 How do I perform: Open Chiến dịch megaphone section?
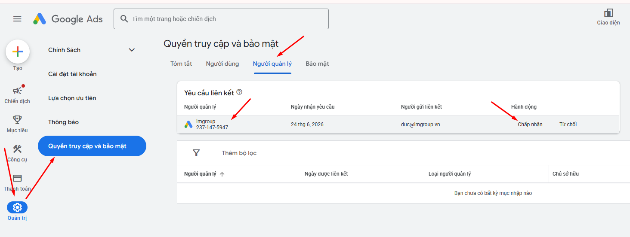point(17,94)
